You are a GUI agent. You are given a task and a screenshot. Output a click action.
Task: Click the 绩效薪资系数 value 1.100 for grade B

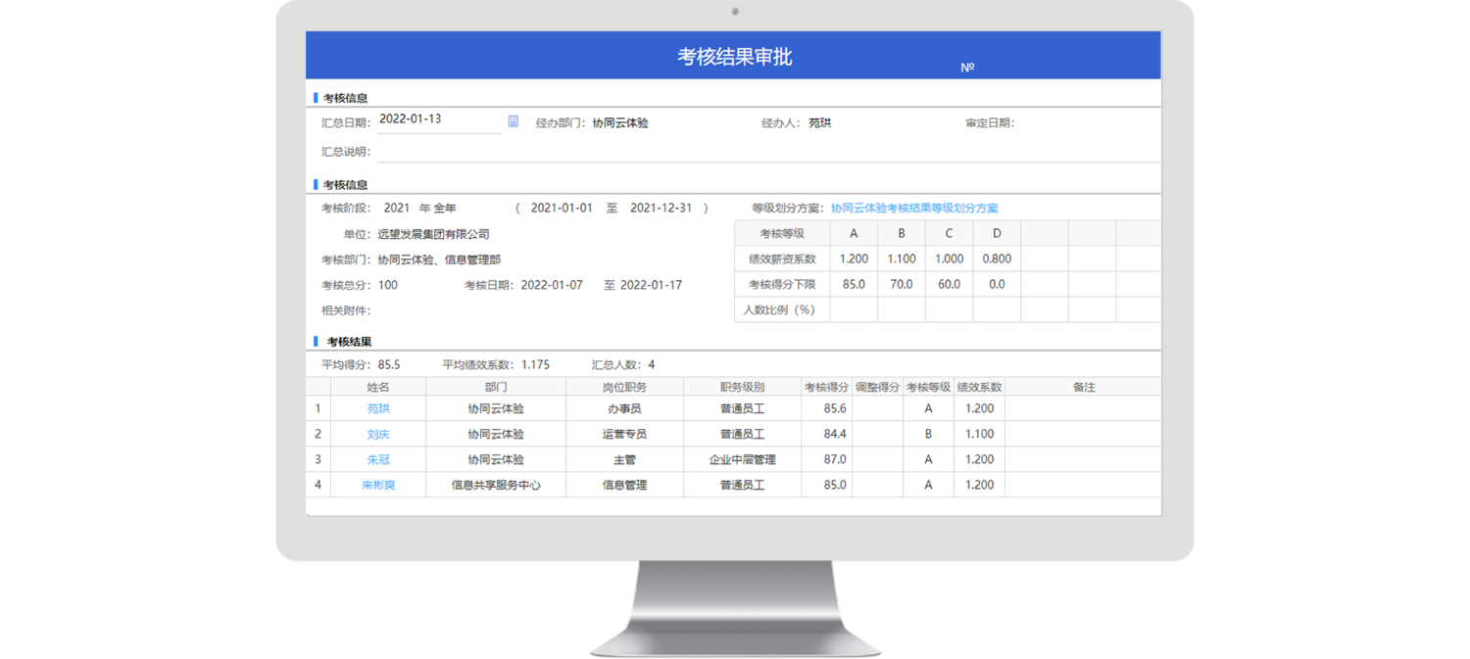901,259
